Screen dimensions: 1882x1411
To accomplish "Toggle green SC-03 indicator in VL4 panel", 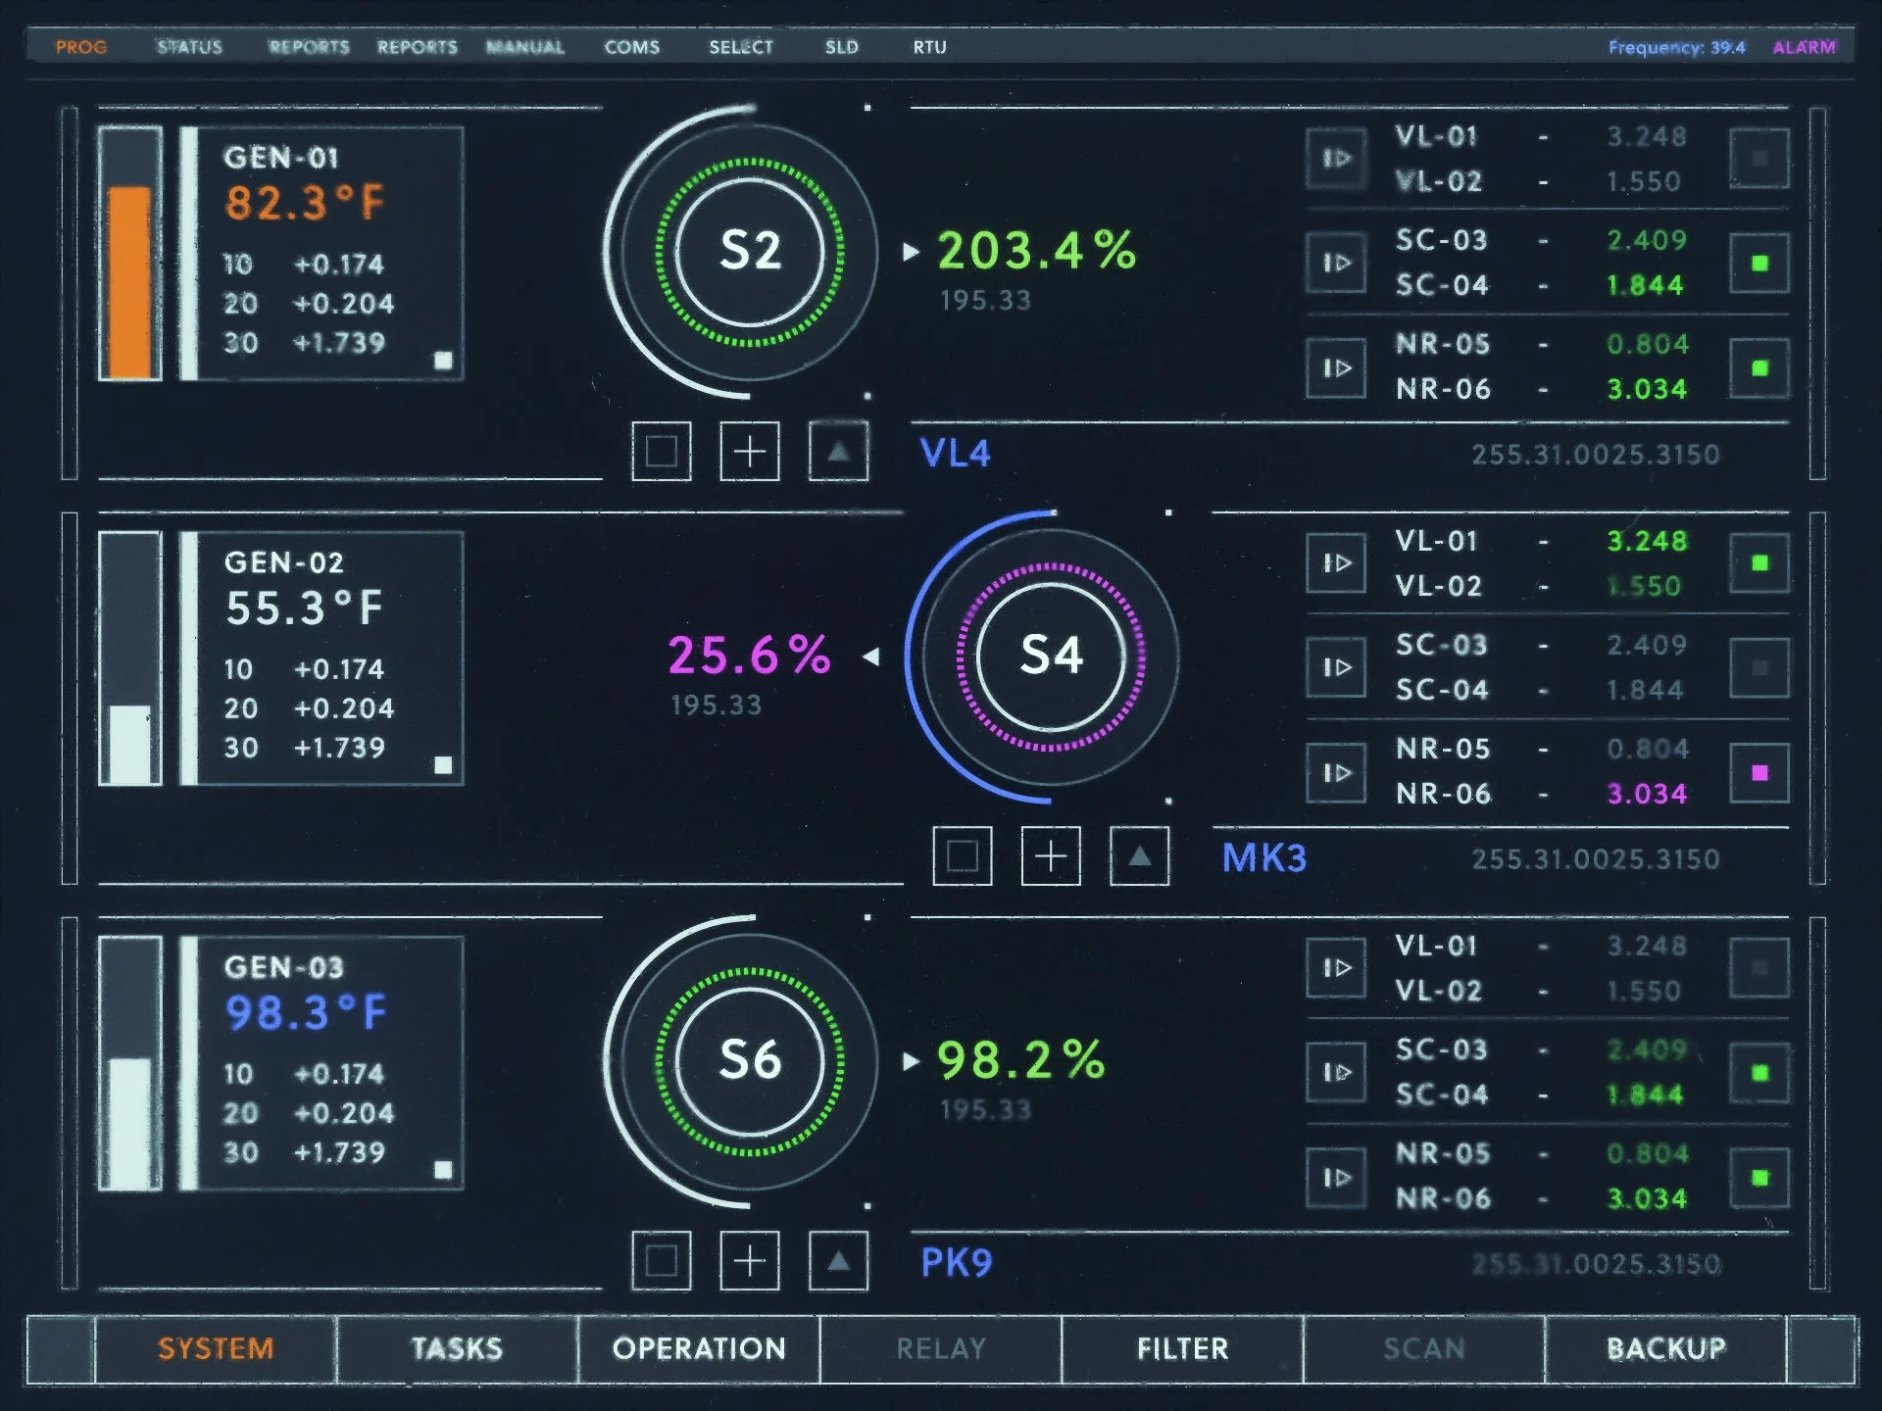I will click(1759, 263).
